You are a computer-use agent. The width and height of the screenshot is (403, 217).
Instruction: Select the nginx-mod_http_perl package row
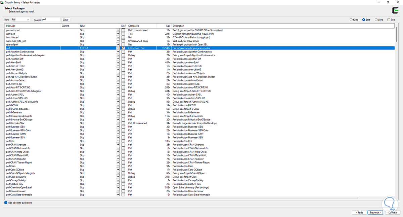pos(200,41)
